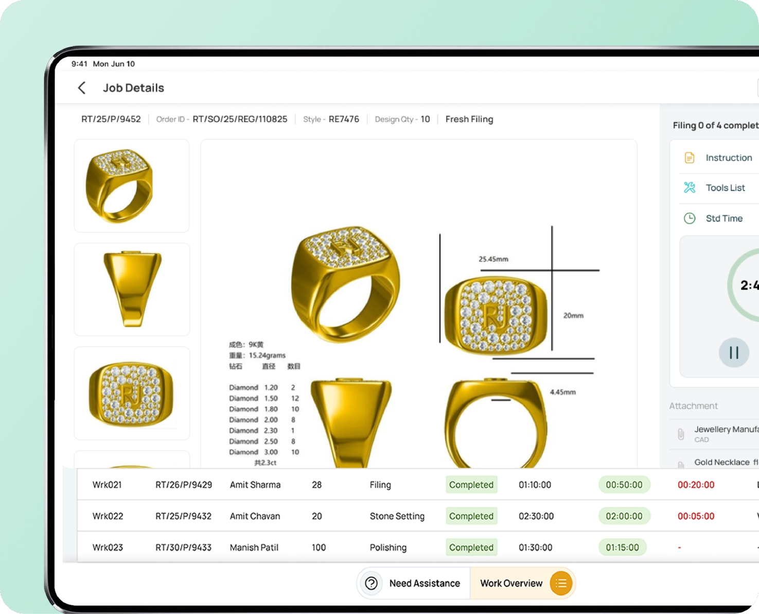Select the ring top-view thumbnail
The image size is (759, 614).
(132, 394)
